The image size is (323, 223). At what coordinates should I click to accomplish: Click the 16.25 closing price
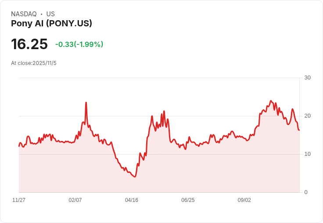(29, 44)
